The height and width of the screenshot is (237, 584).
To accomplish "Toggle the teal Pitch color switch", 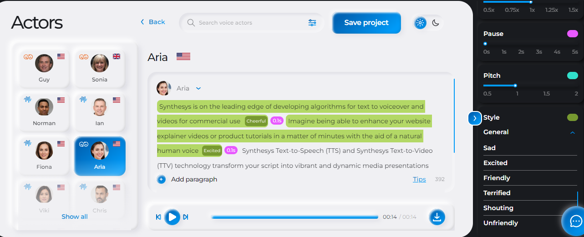I will [x=573, y=76].
